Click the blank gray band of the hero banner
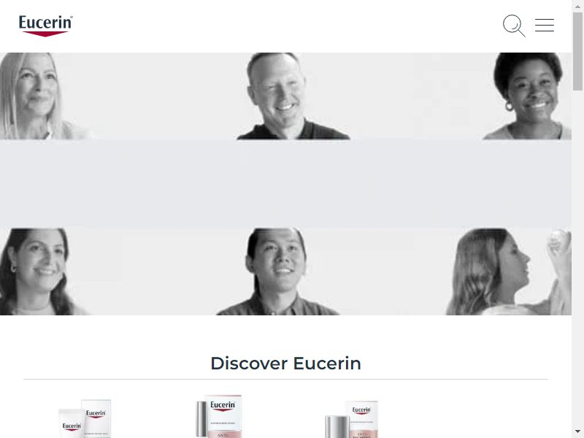This screenshot has height=438, width=584. pyautogui.click(x=285, y=184)
